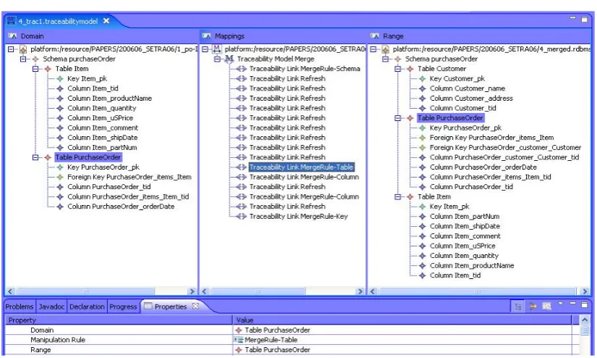Screen dimensions: 597x358
Task: Click Schema purchaseOrder icon in Range
Action: [398, 59]
